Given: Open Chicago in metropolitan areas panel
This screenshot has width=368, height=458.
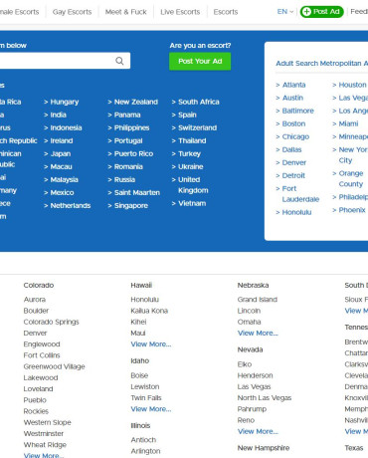Looking at the screenshot, I should point(295,136).
